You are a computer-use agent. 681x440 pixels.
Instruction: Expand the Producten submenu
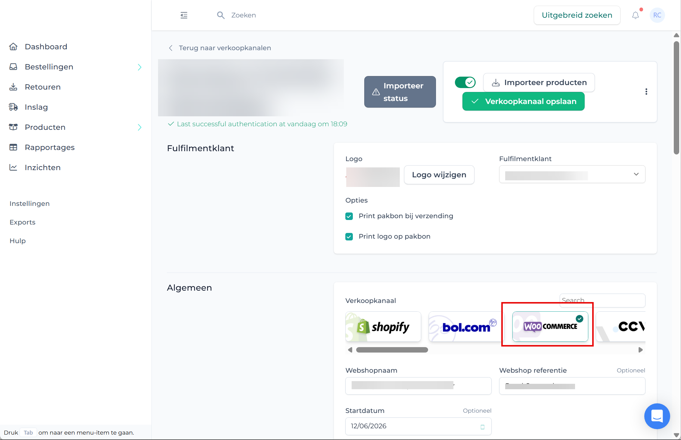[139, 127]
